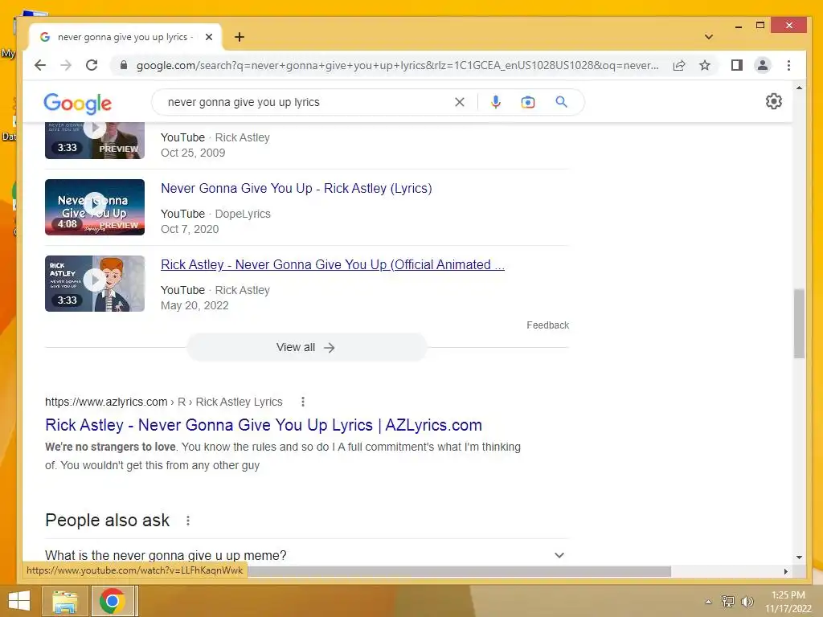Open Google quick settings gear
The image size is (823, 617).
(774, 101)
